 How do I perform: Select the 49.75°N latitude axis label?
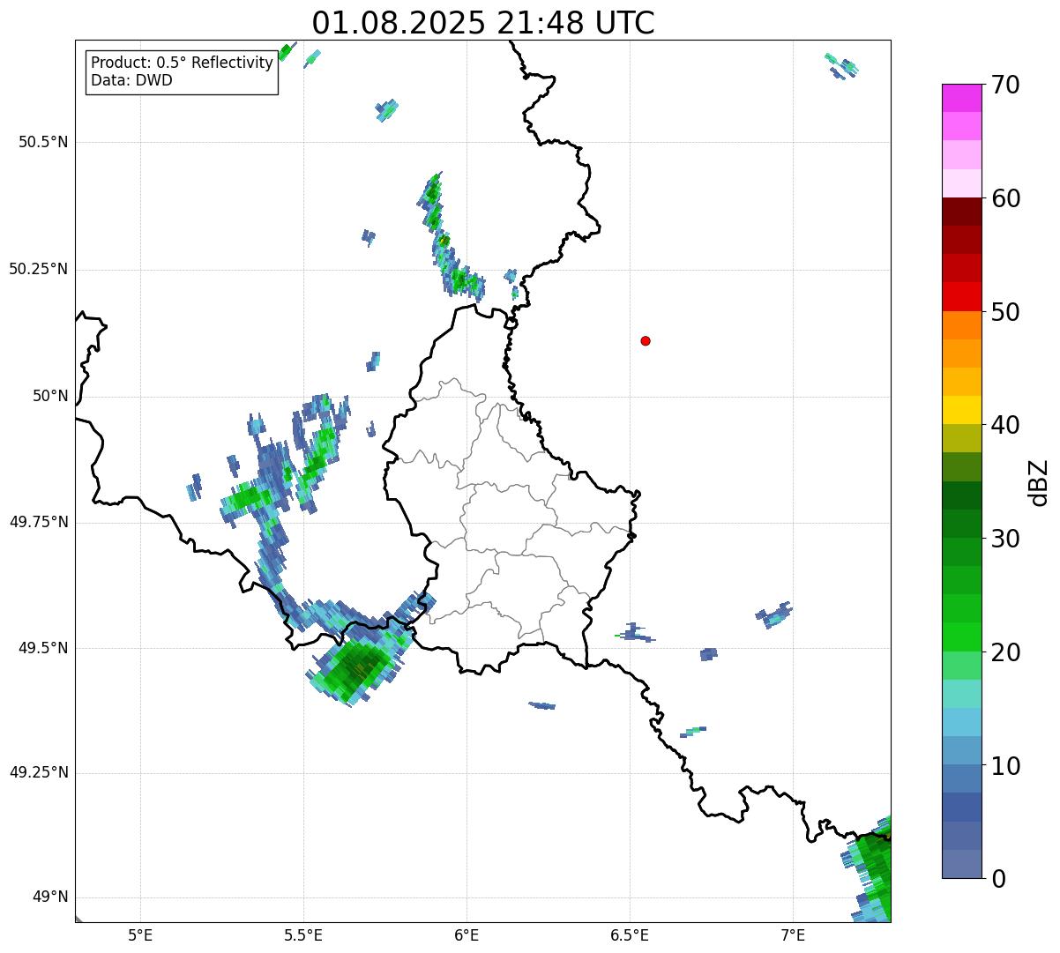tap(38, 522)
